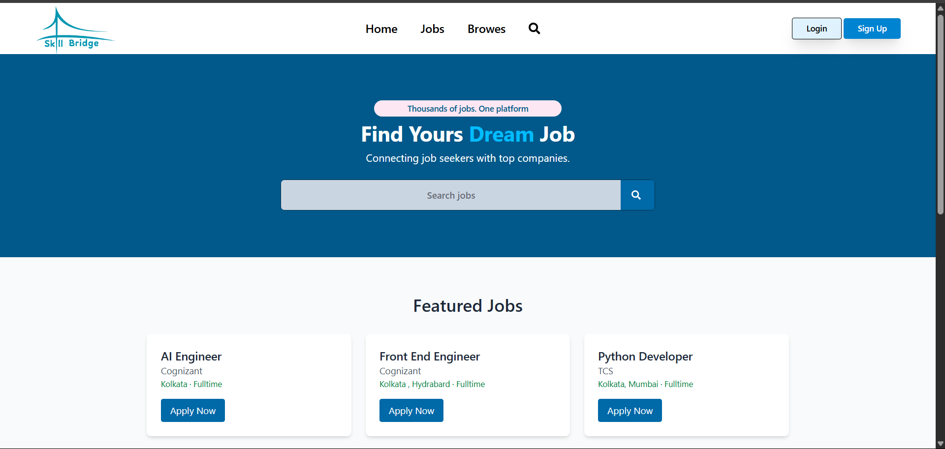
Task: Click TCS company name on Python card
Action: (605, 371)
